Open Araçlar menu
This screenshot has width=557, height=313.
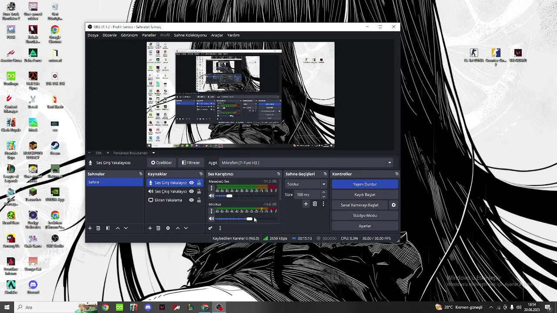217,35
